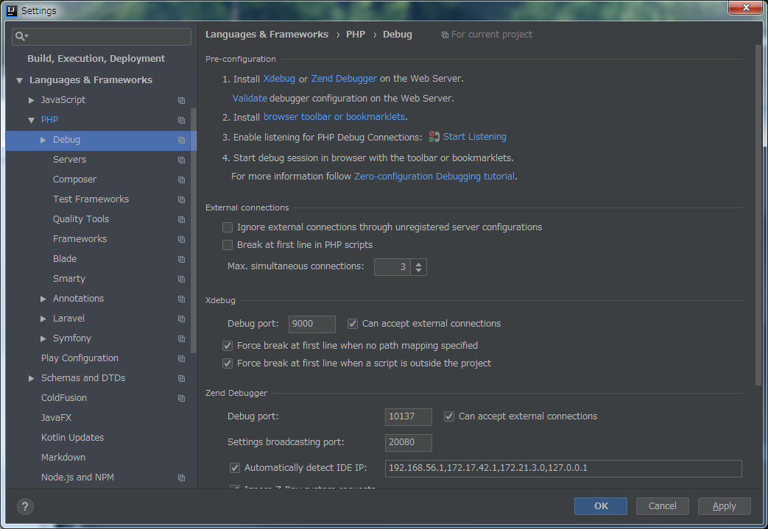The height and width of the screenshot is (529, 768).
Task: Click the For current project icon
Action: [x=445, y=35]
